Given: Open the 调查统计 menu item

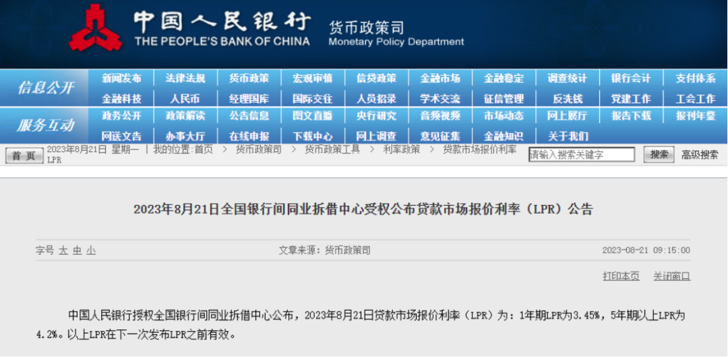Looking at the screenshot, I should click(x=567, y=78).
